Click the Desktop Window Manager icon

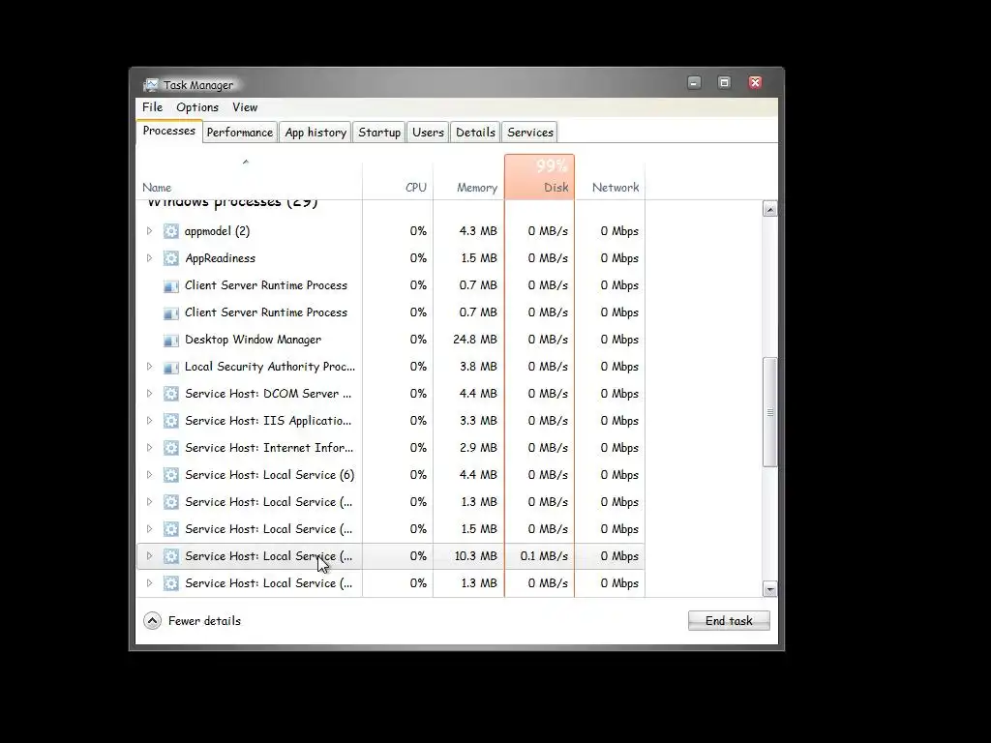pyautogui.click(x=170, y=340)
